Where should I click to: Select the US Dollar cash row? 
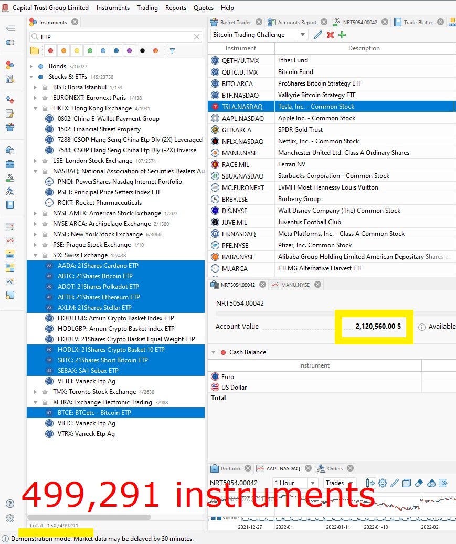coord(332,387)
